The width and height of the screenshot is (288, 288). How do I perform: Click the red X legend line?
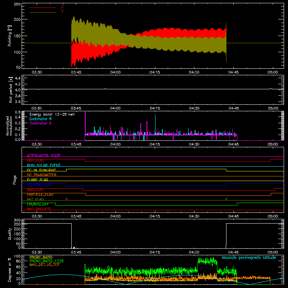(x=43, y=8)
